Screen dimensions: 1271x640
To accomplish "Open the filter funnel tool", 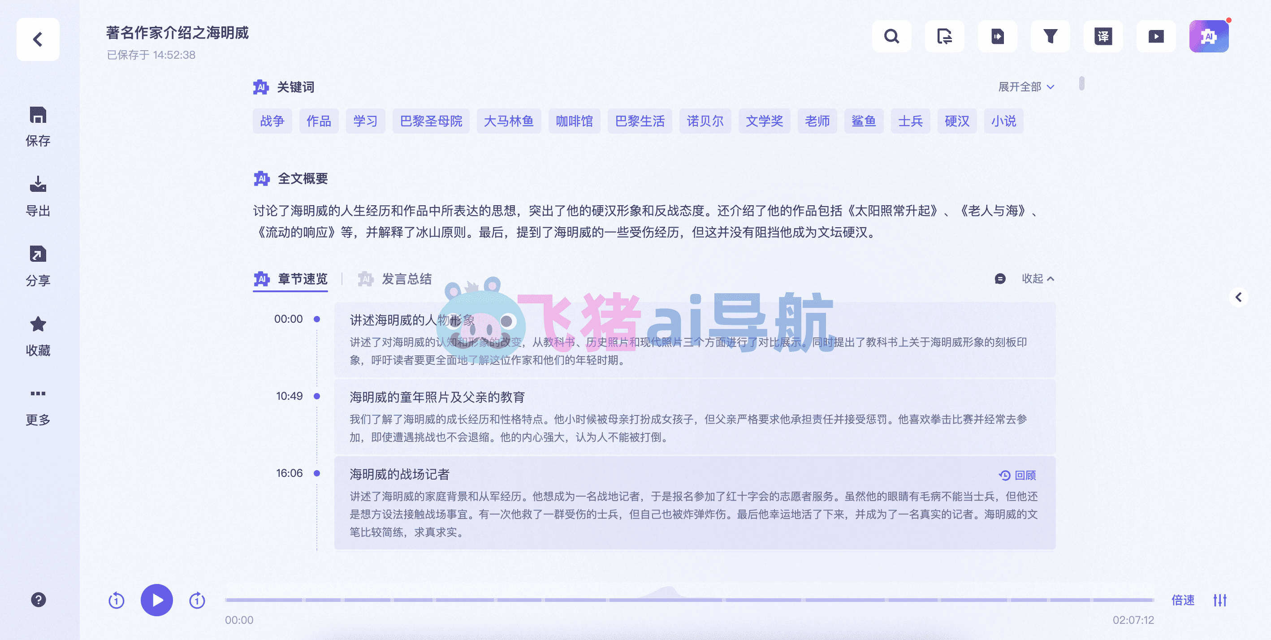I will tap(1050, 36).
